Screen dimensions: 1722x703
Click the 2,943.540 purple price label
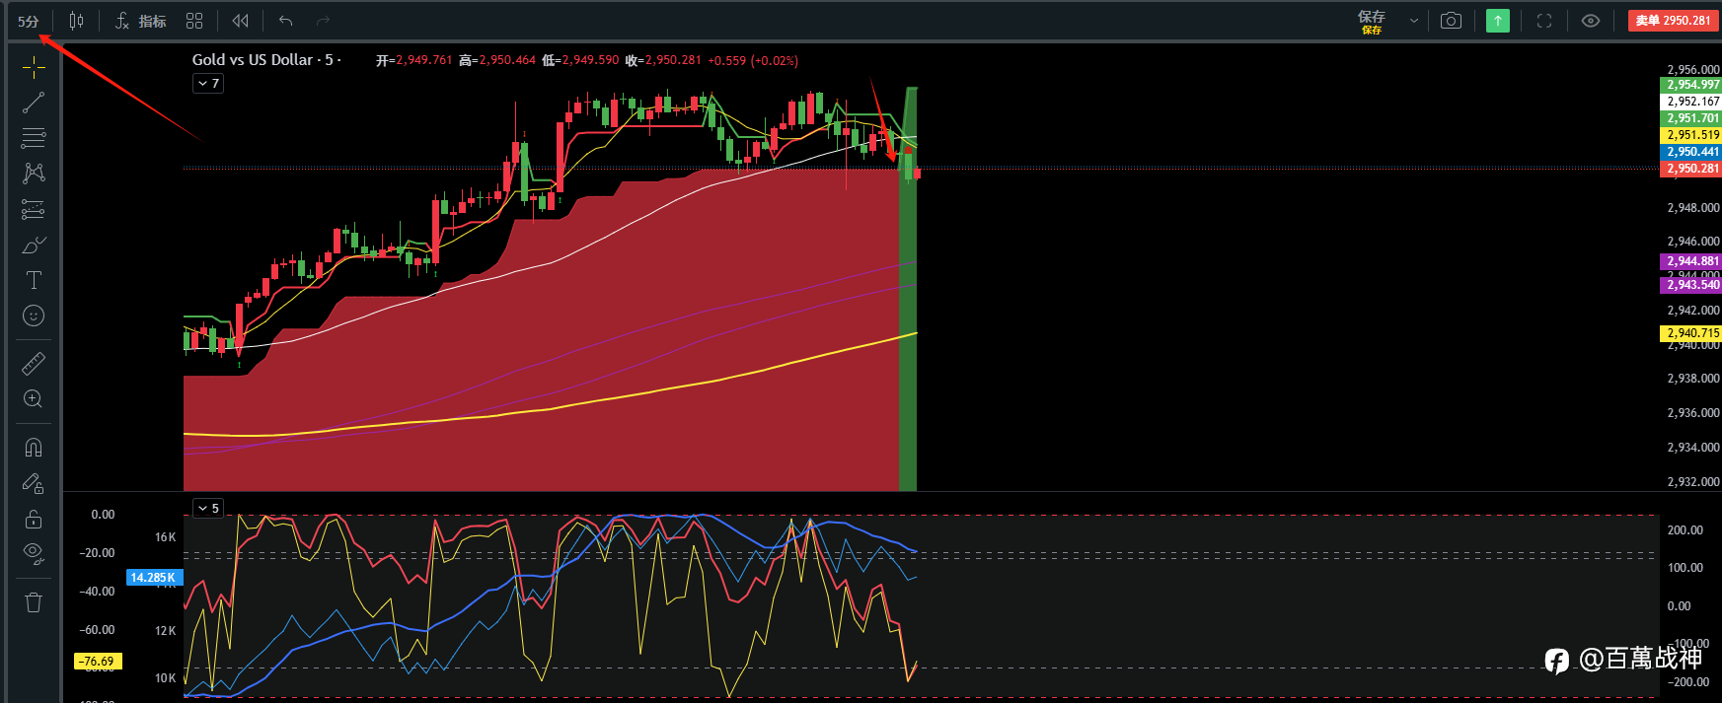point(1690,285)
